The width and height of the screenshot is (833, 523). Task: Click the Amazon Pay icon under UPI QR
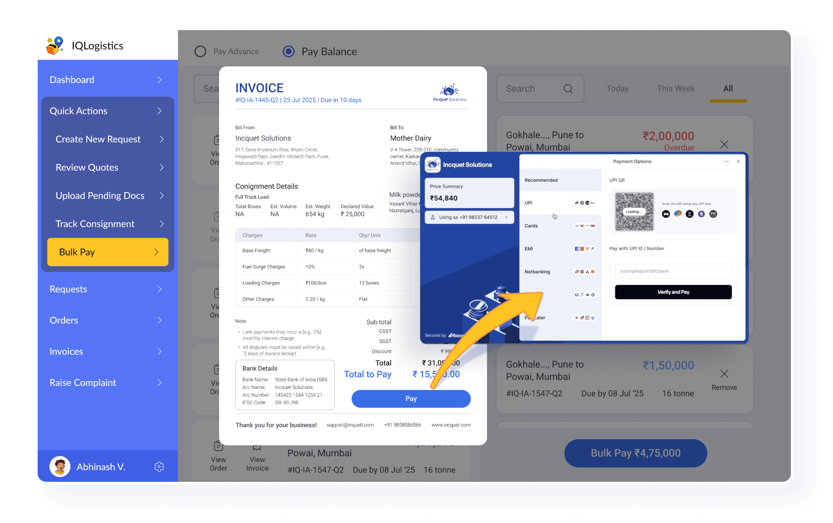point(713,214)
